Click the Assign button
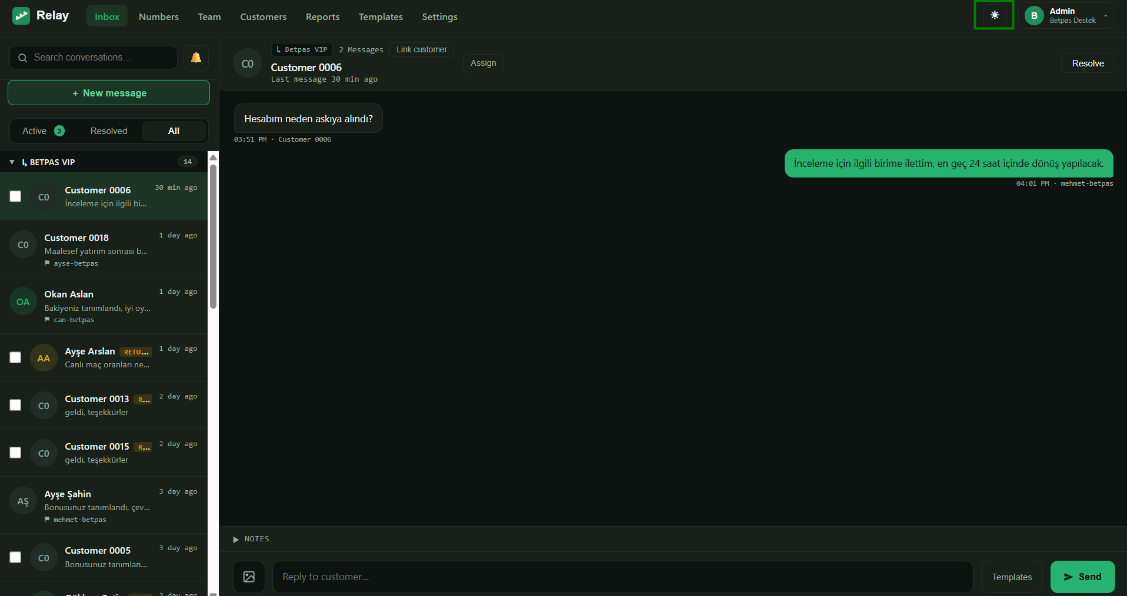 tap(484, 63)
